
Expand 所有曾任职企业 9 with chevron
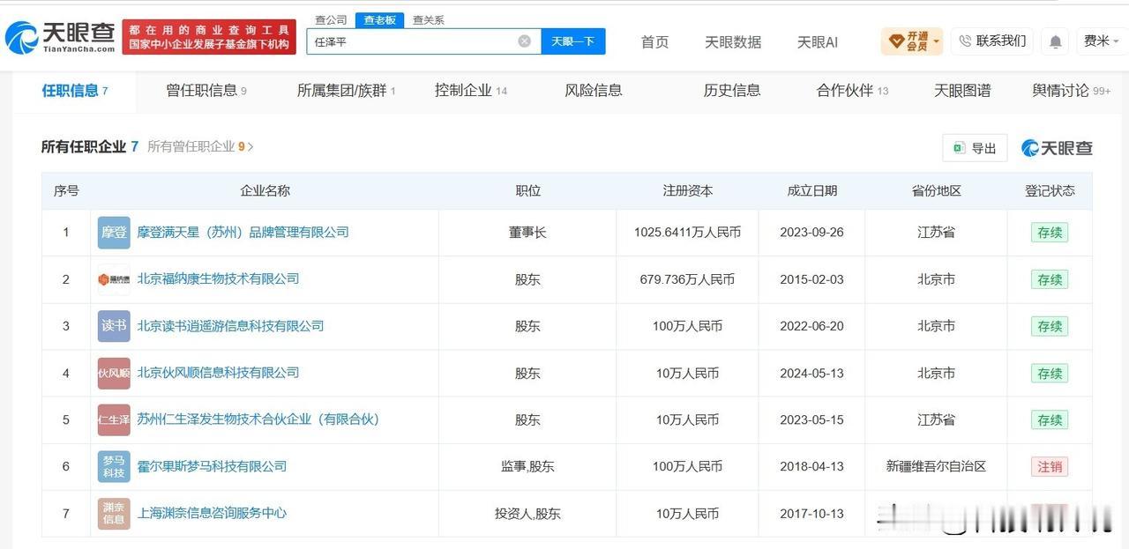point(200,147)
